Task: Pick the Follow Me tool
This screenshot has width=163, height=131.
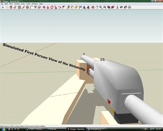Action: 56,7
